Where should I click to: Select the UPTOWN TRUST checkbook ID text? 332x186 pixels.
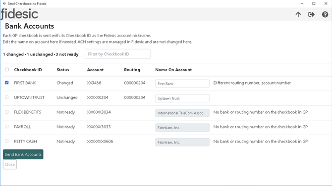click(x=29, y=97)
